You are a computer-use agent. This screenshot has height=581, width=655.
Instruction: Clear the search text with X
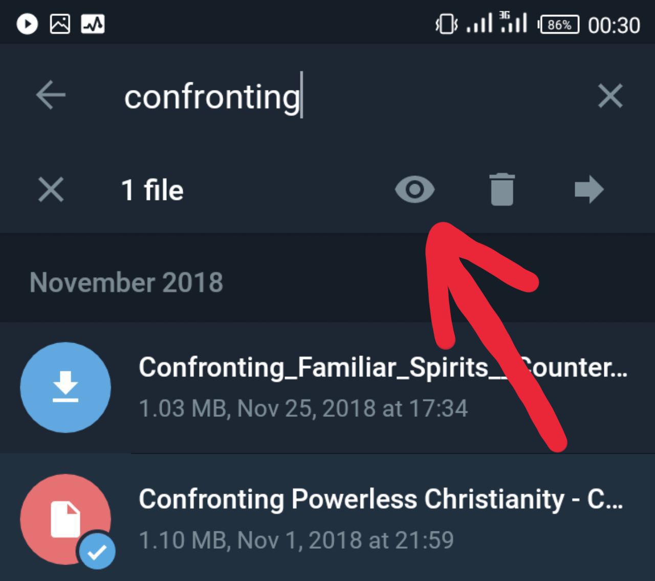610,96
